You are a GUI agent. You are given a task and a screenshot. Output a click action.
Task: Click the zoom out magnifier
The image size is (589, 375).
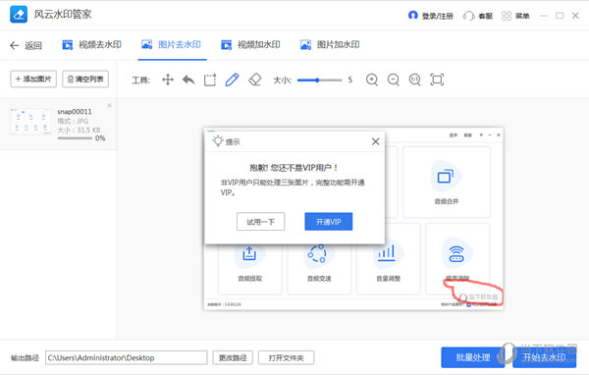click(394, 80)
